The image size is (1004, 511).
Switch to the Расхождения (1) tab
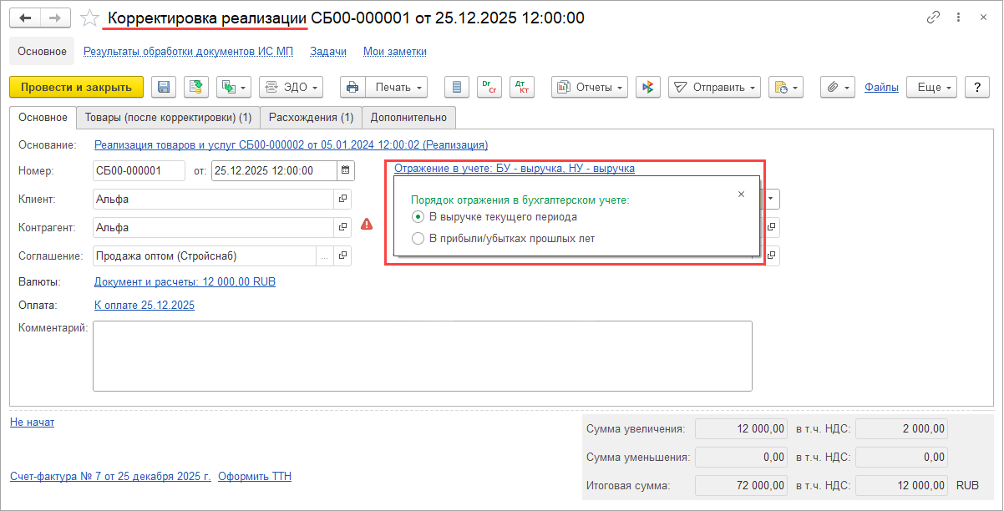click(311, 118)
